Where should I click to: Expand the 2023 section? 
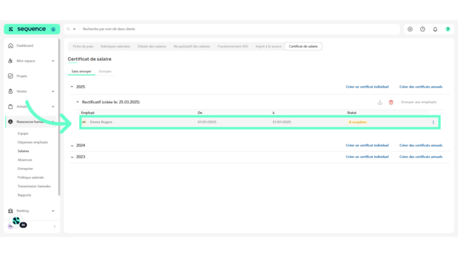click(x=72, y=157)
